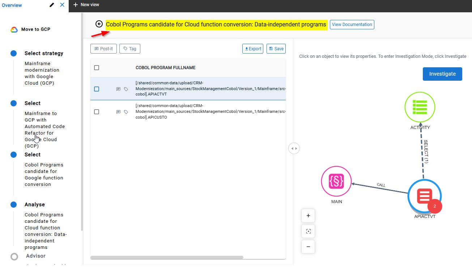Select the ACTIVITY table node icon

(420, 107)
